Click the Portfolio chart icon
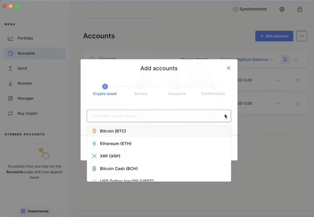This screenshot has height=217, width=314. point(10,38)
